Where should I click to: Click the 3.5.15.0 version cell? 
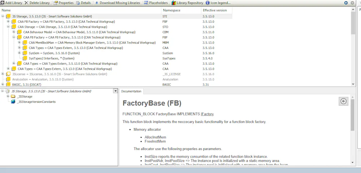pos(208,79)
